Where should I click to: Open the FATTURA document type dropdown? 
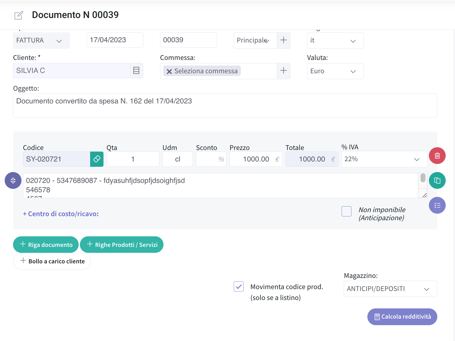coord(41,40)
